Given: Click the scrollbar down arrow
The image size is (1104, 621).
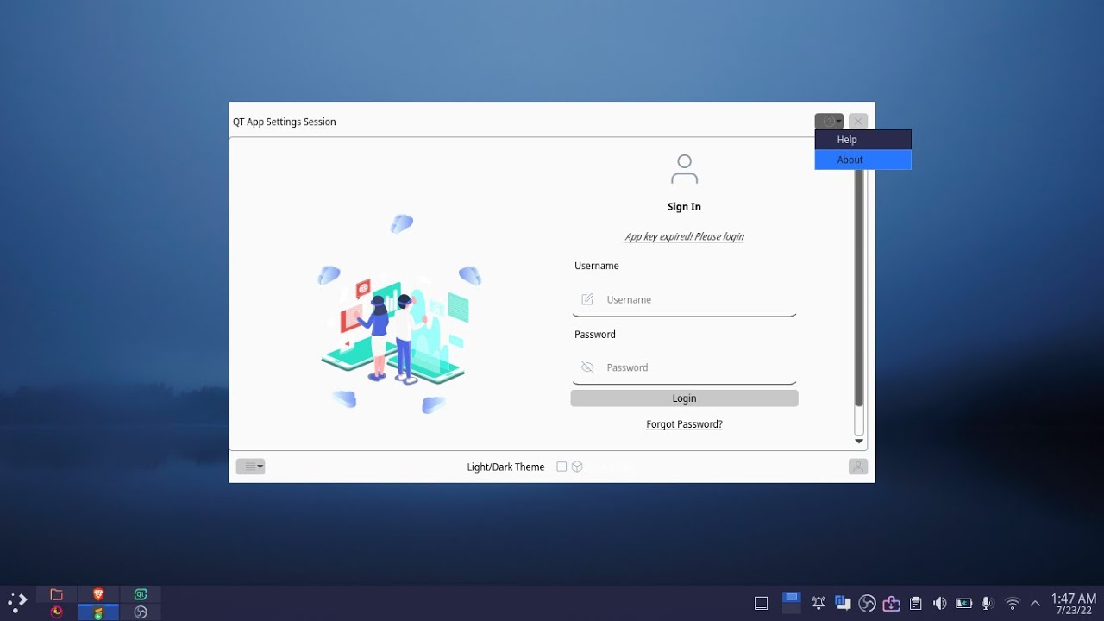Looking at the screenshot, I should 858,441.
